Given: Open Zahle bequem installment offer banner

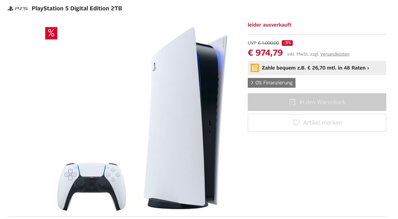Looking at the screenshot, I should (x=317, y=68).
